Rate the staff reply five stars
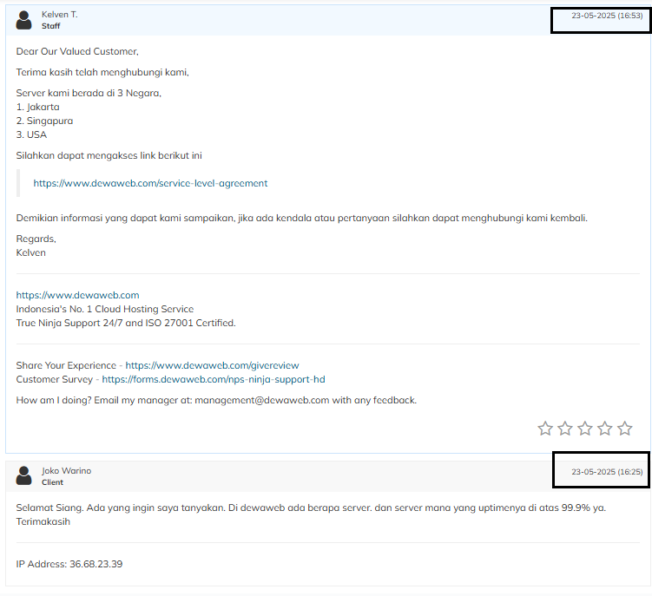The width and height of the screenshot is (652, 596). (625, 429)
